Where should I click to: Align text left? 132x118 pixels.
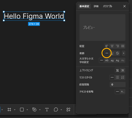tap(107, 46)
